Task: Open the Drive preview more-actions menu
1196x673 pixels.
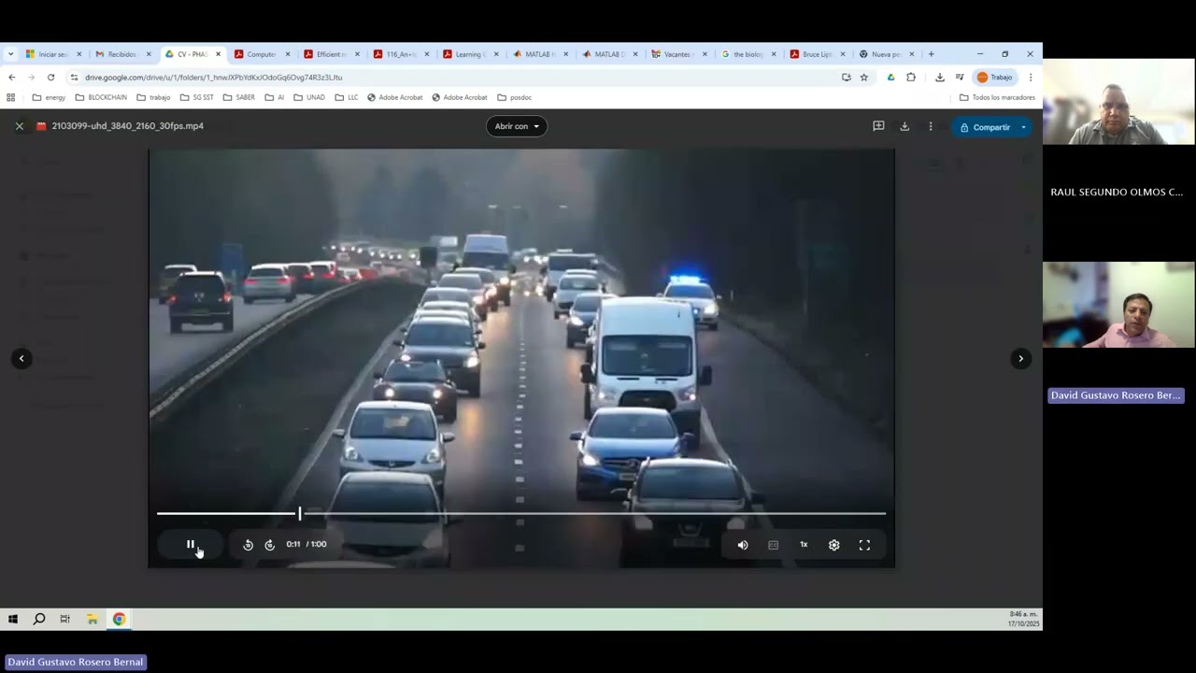Action: click(931, 126)
